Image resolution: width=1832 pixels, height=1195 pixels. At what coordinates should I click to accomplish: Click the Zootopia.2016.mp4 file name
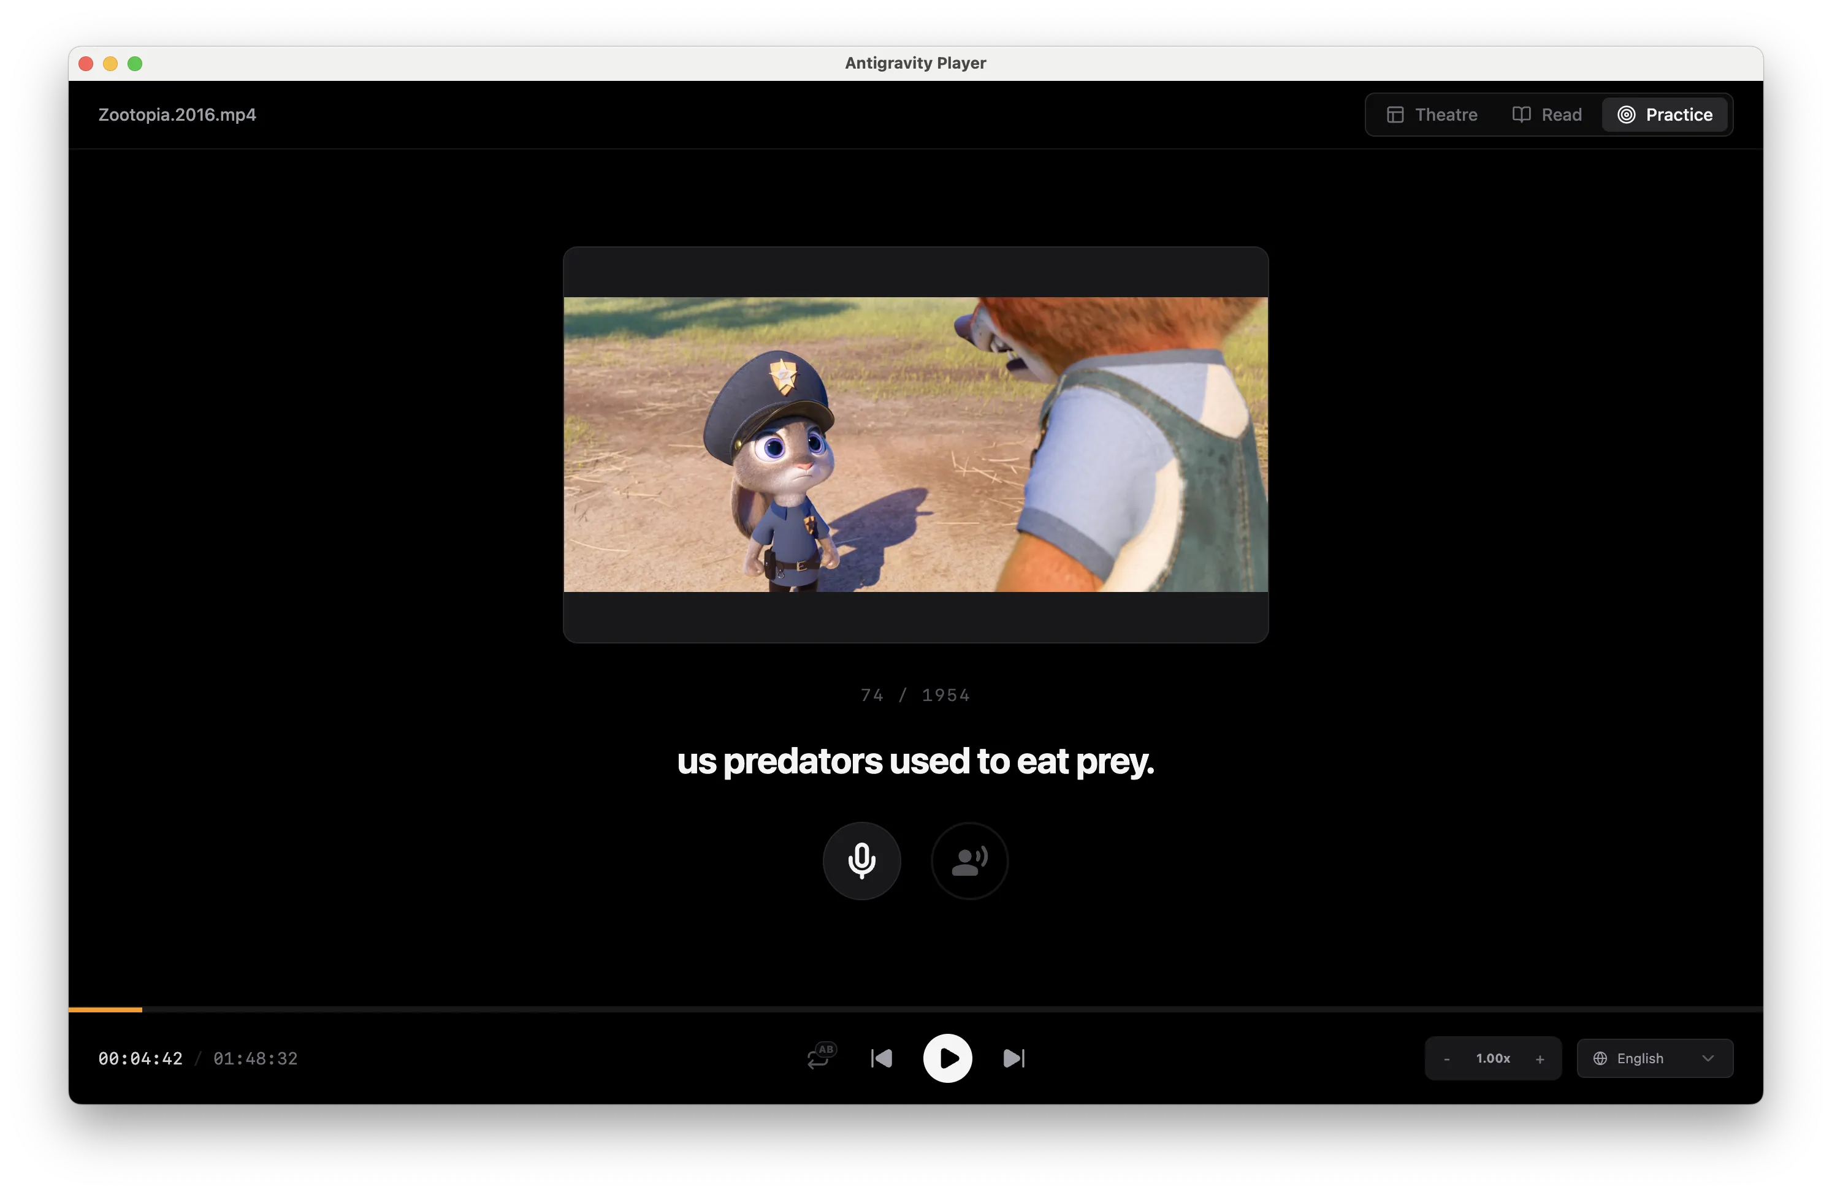point(177,115)
